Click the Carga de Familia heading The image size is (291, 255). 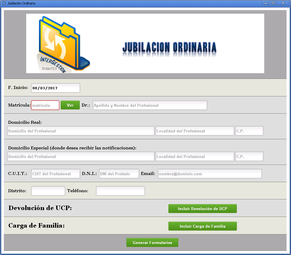click(37, 226)
